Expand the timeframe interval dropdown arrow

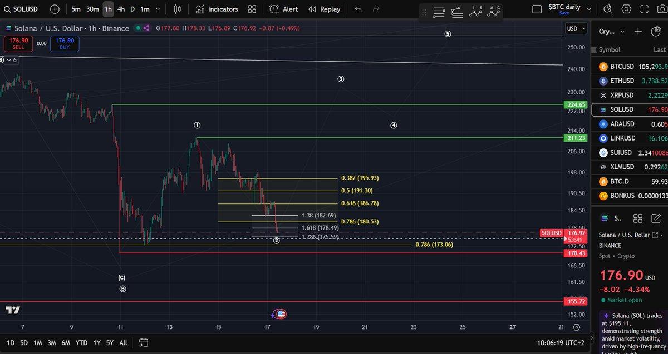[158, 9]
